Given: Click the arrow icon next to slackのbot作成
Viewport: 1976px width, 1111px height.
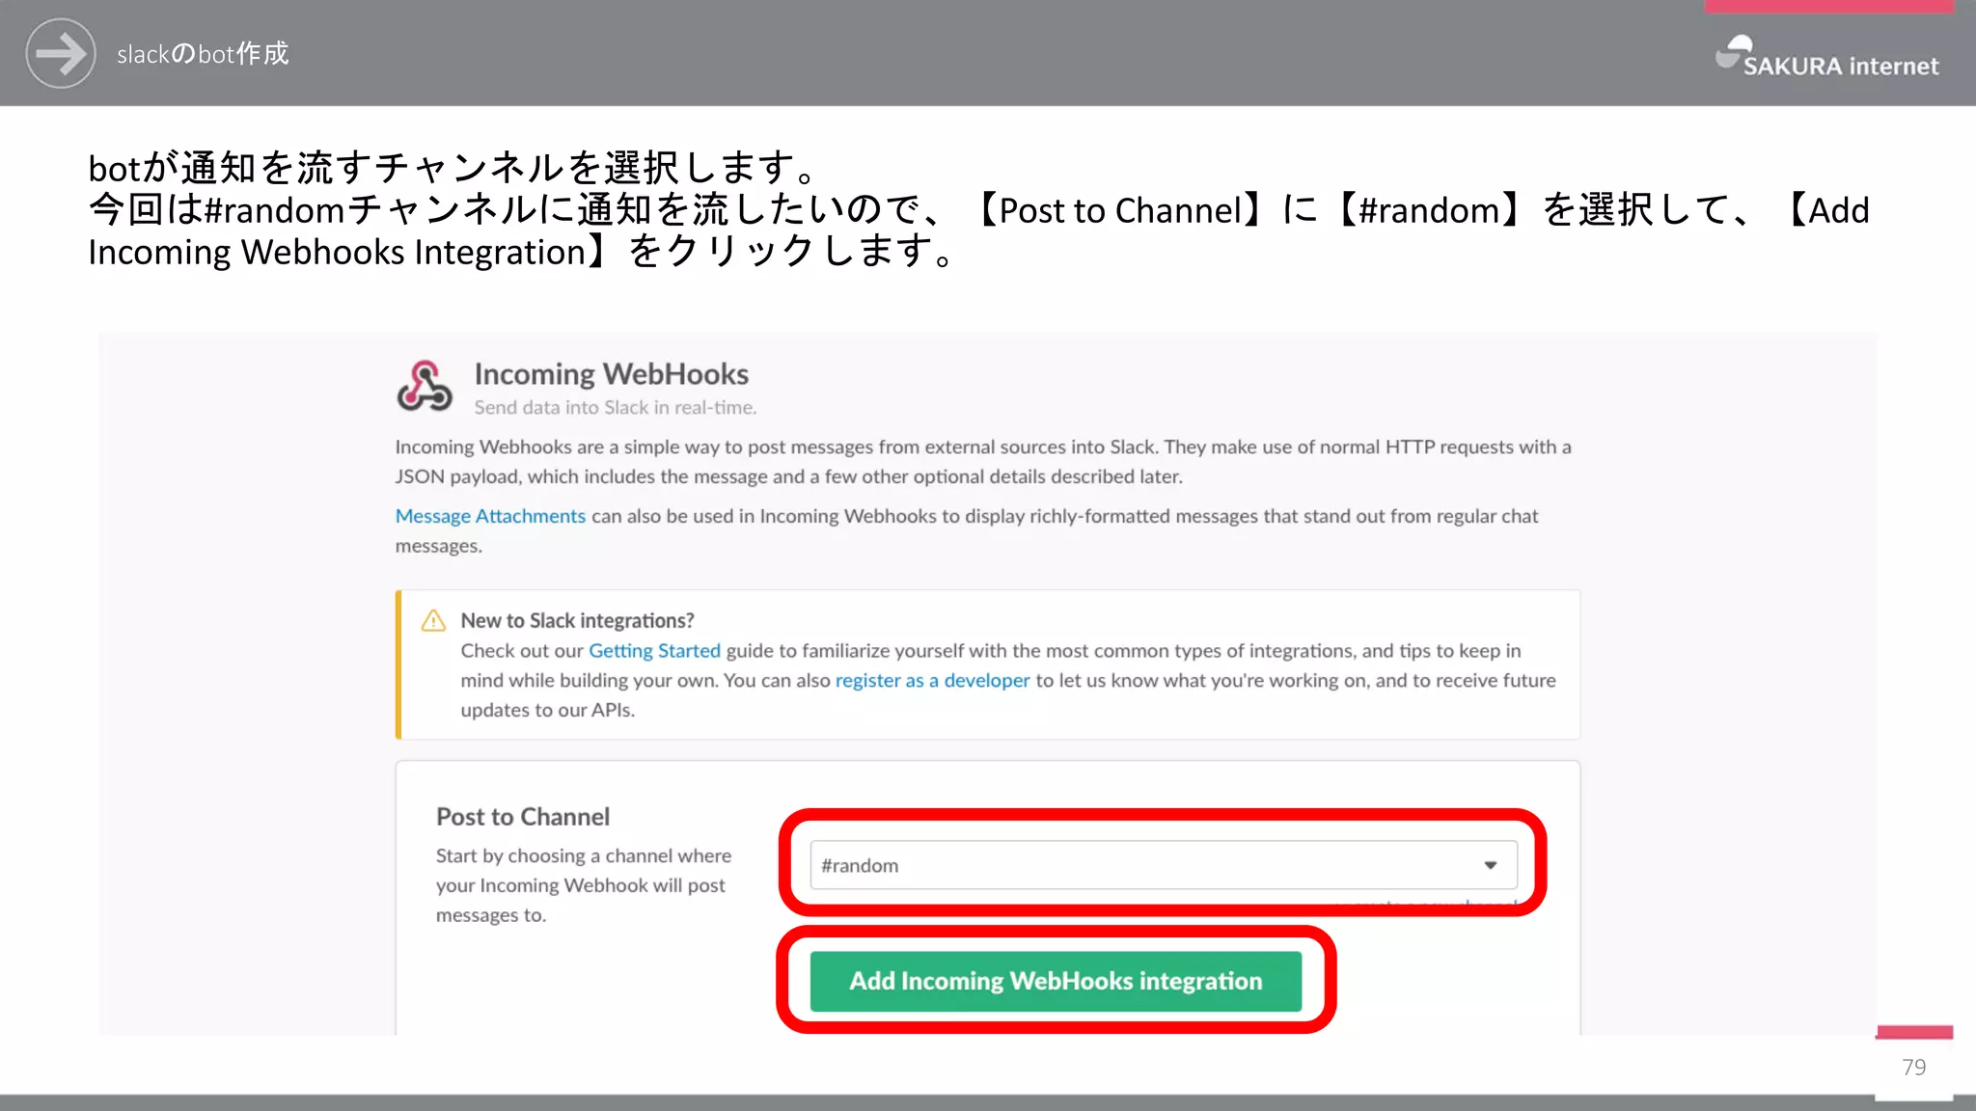Looking at the screenshot, I should 61,53.
